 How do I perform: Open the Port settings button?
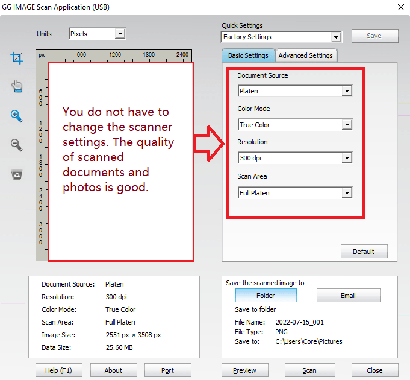pyautogui.click(x=167, y=370)
